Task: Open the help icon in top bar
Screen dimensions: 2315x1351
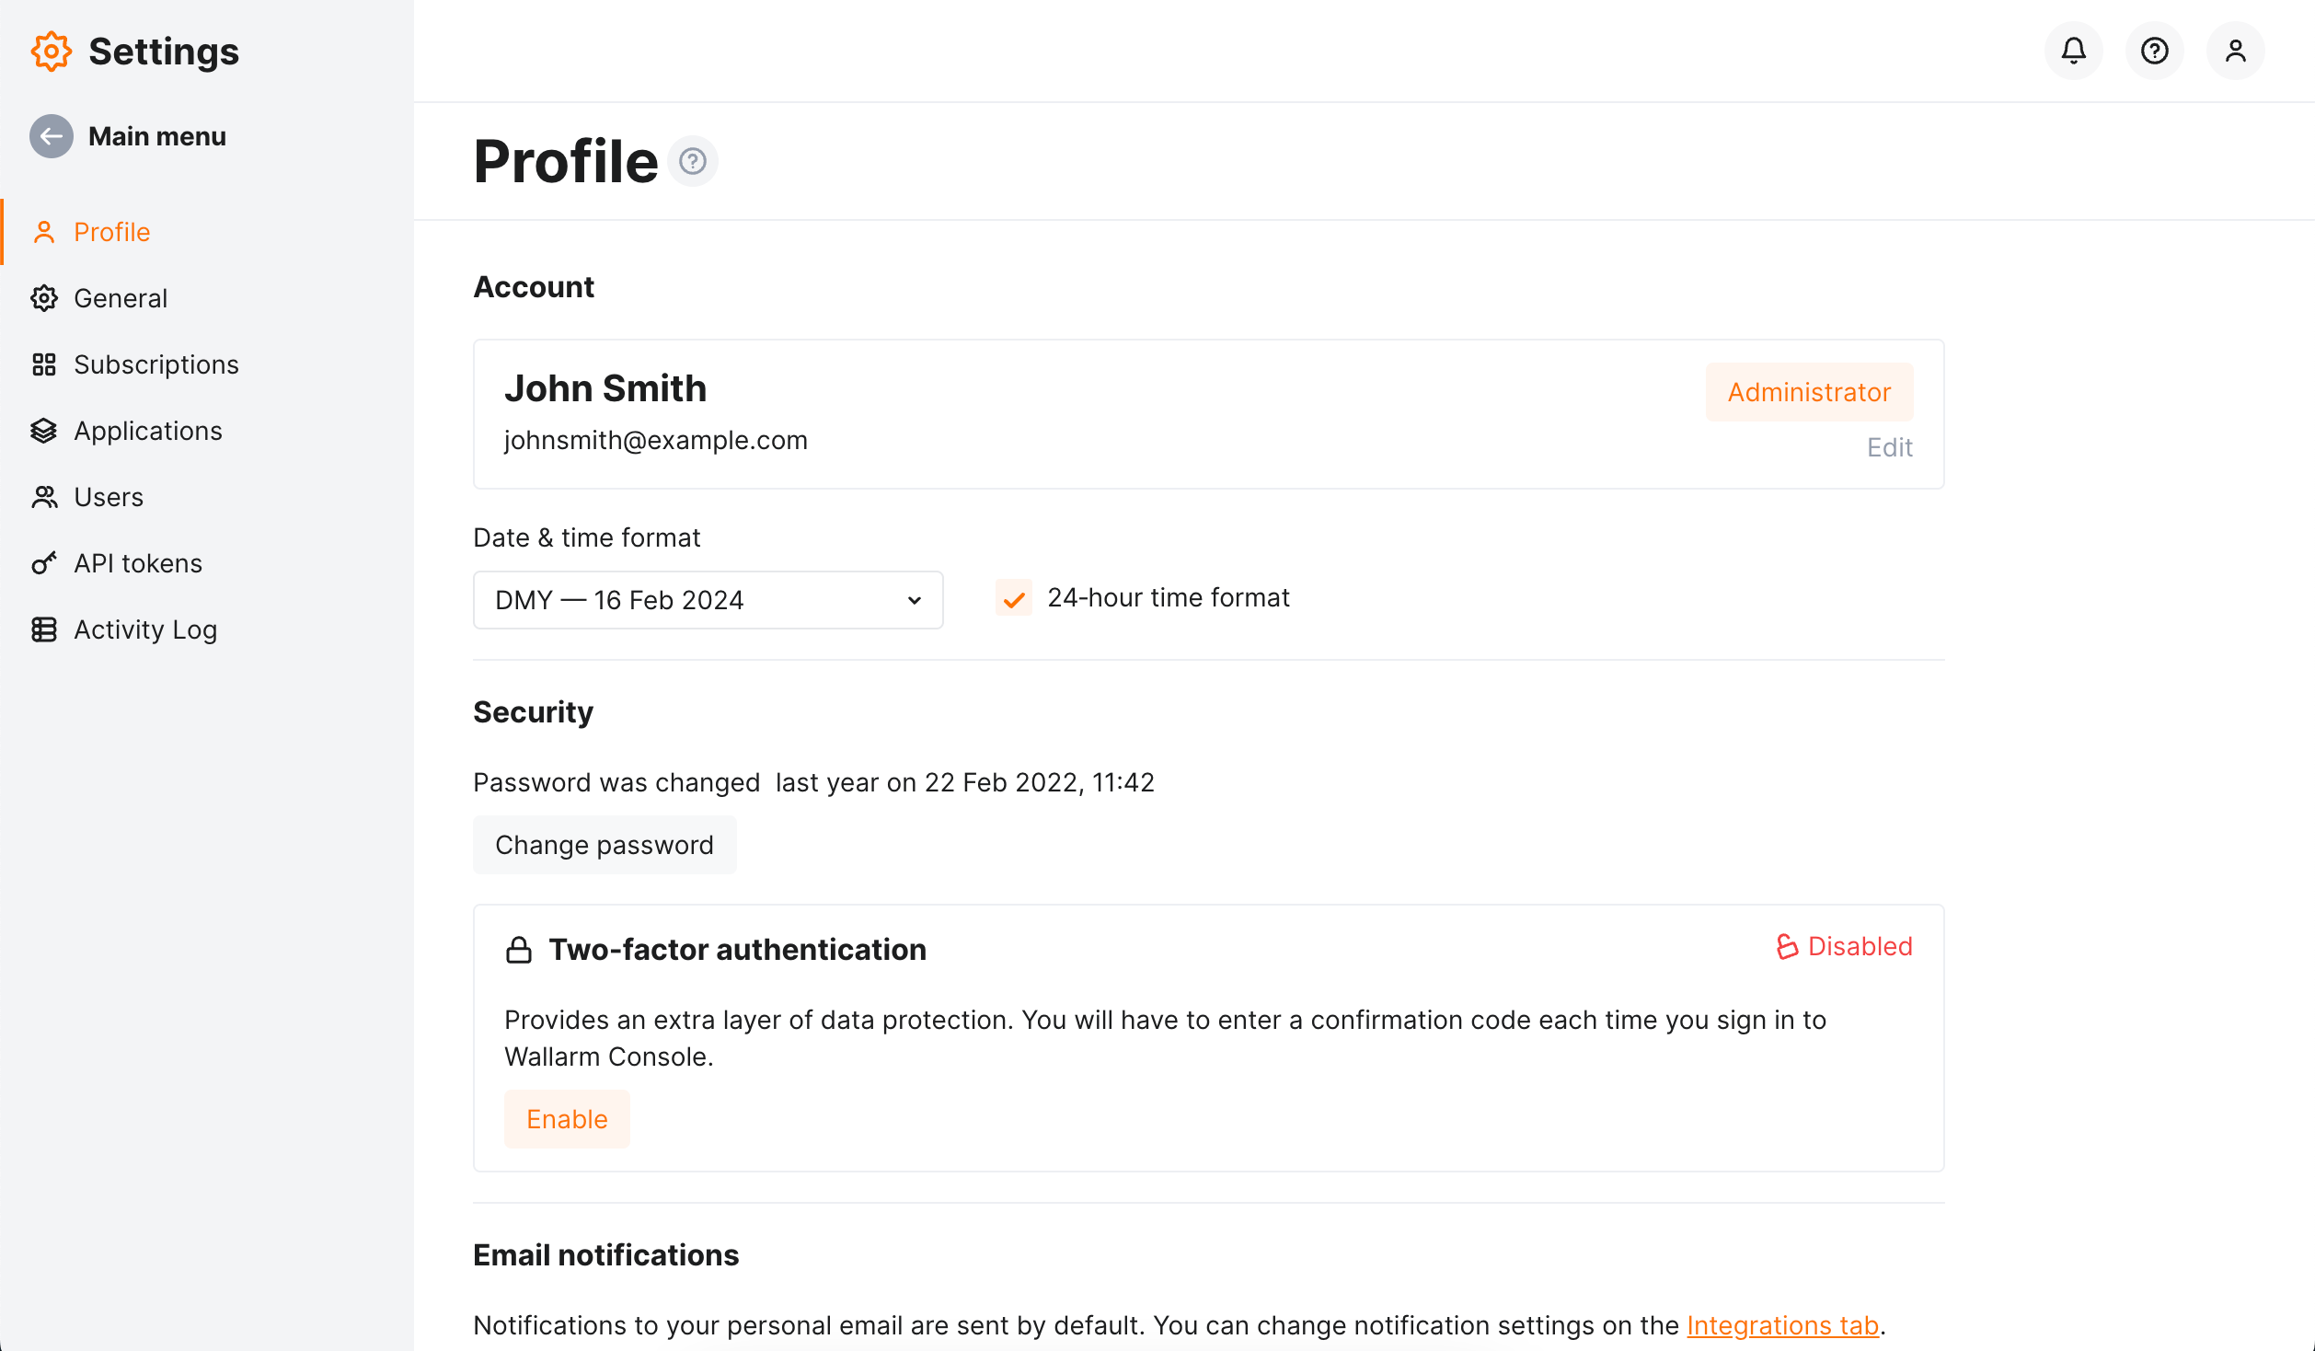Action: tap(2155, 51)
